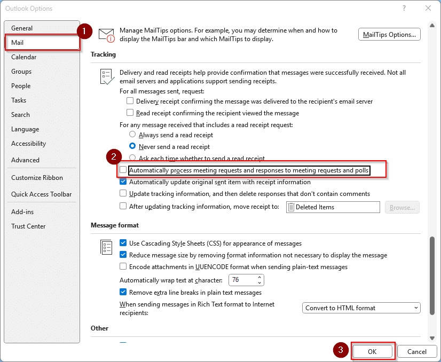Image resolution: width=441 pixels, height=362 pixels.
Task: Open MailTips Options dialog
Action: (x=389, y=34)
